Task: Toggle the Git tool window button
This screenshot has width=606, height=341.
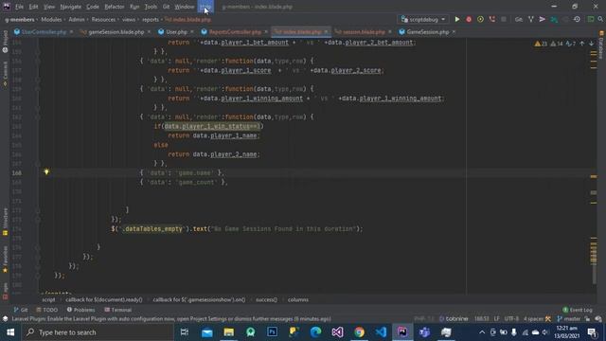Action: tap(21, 310)
